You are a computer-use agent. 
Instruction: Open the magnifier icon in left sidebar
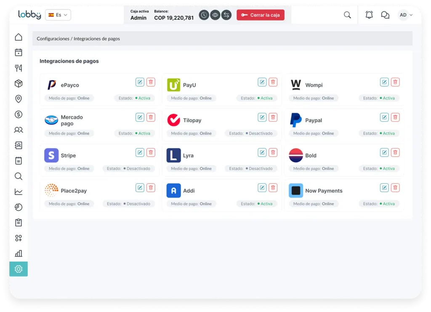click(19, 176)
